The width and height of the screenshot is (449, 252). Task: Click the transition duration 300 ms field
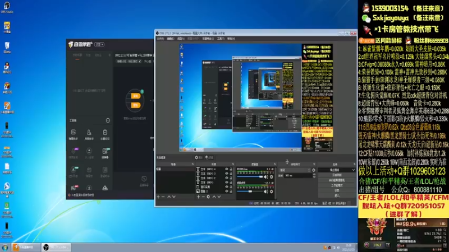tap(298, 176)
